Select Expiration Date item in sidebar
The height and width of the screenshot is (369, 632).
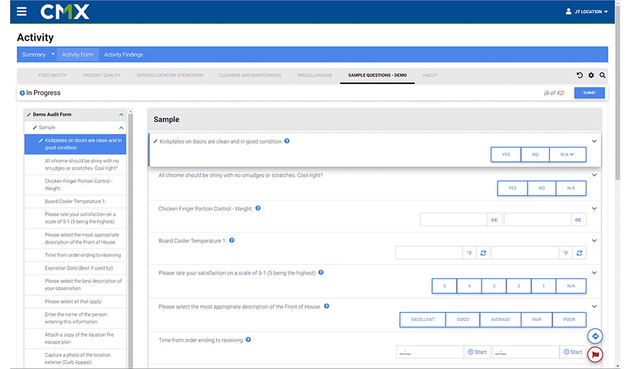coord(75,268)
